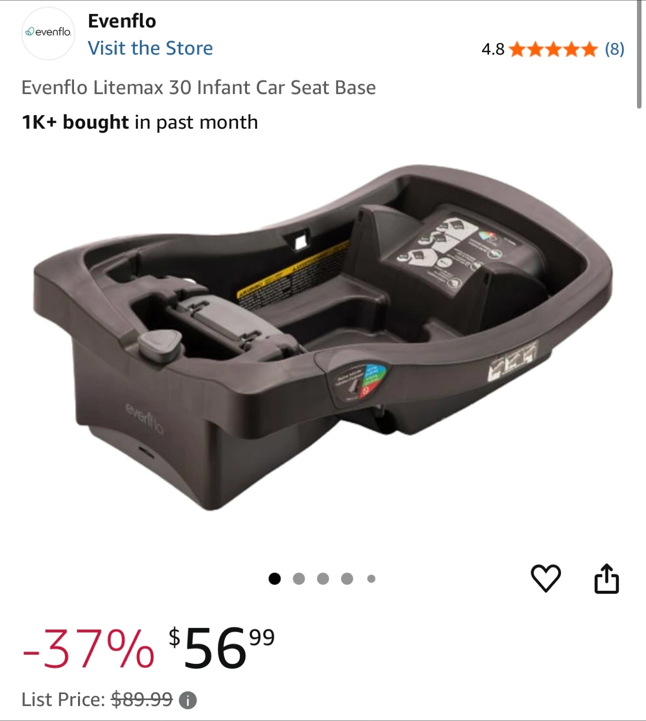Open the List Price info icon
The width and height of the screenshot is (646, 721).
(x=188, y=700)
